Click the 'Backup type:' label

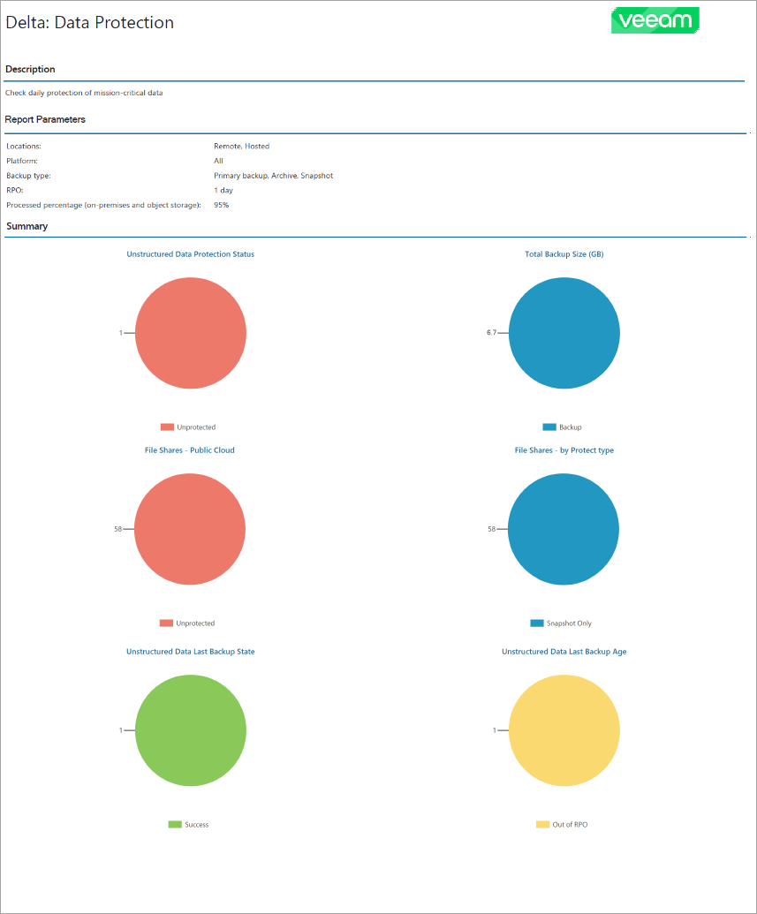tap(28, 176)
